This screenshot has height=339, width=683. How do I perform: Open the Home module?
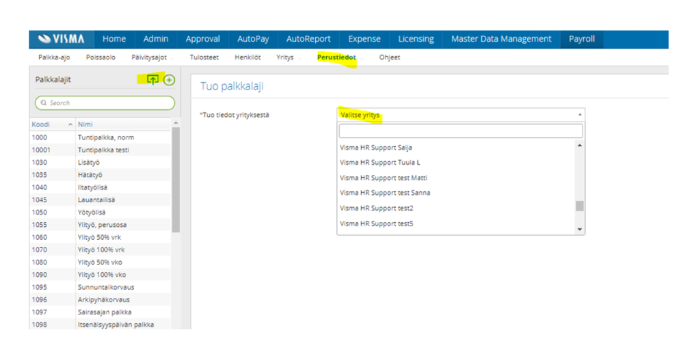tap(114, 39)
